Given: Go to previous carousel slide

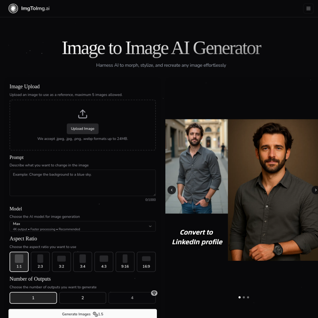Looking at the screenshot, I should (172, 190).
